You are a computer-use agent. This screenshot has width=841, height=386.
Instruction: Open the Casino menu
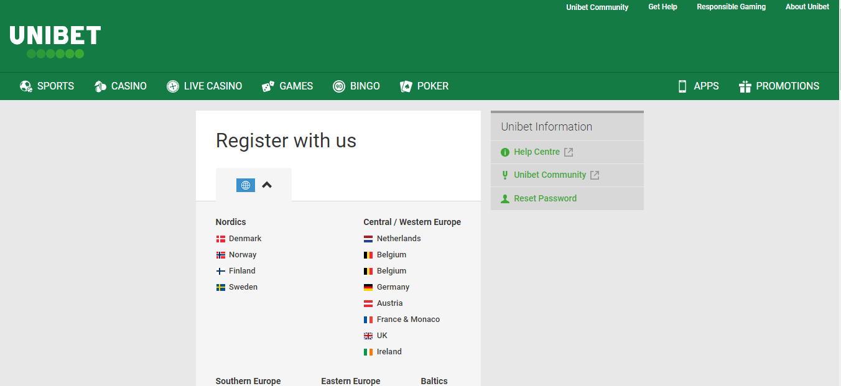point(121,86)
